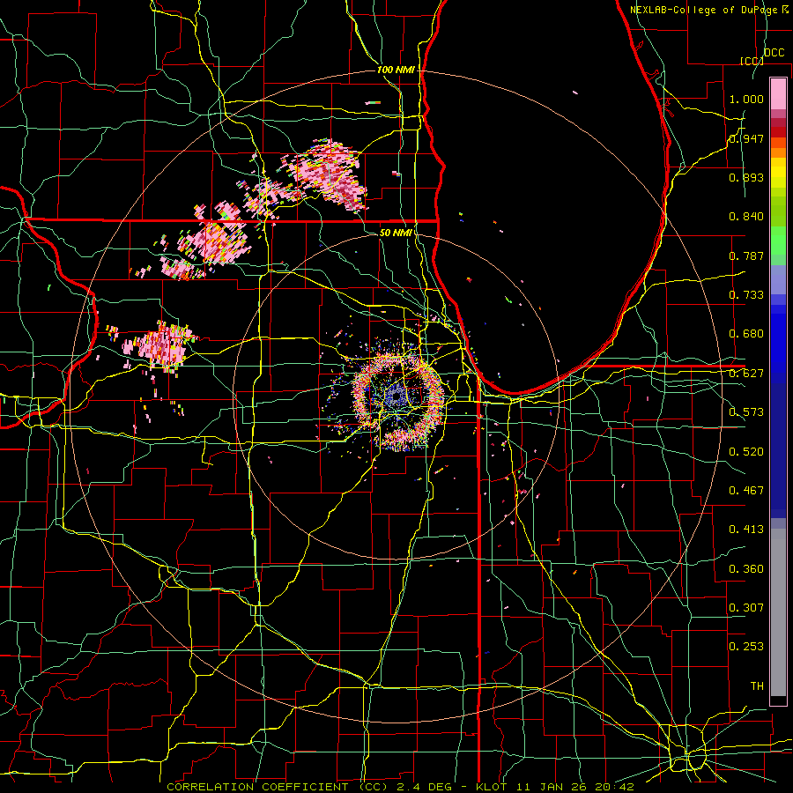Pick the yellow segment of the color scale

coord(778,173)
